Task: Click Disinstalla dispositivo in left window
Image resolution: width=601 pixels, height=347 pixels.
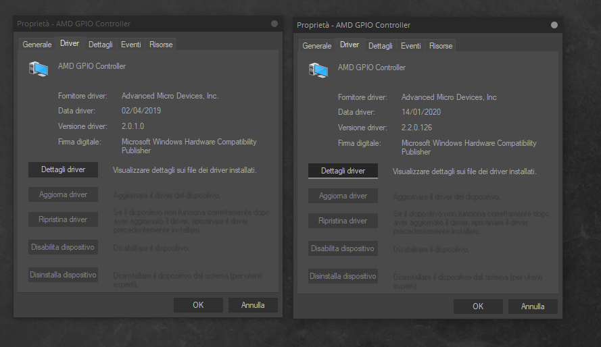Action: coord(64,275)
